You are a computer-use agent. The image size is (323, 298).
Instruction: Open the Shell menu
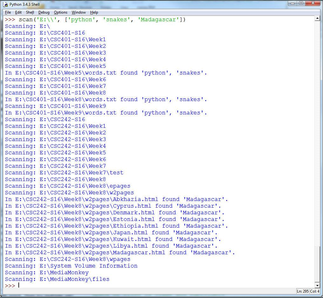[x=30, y=12]
